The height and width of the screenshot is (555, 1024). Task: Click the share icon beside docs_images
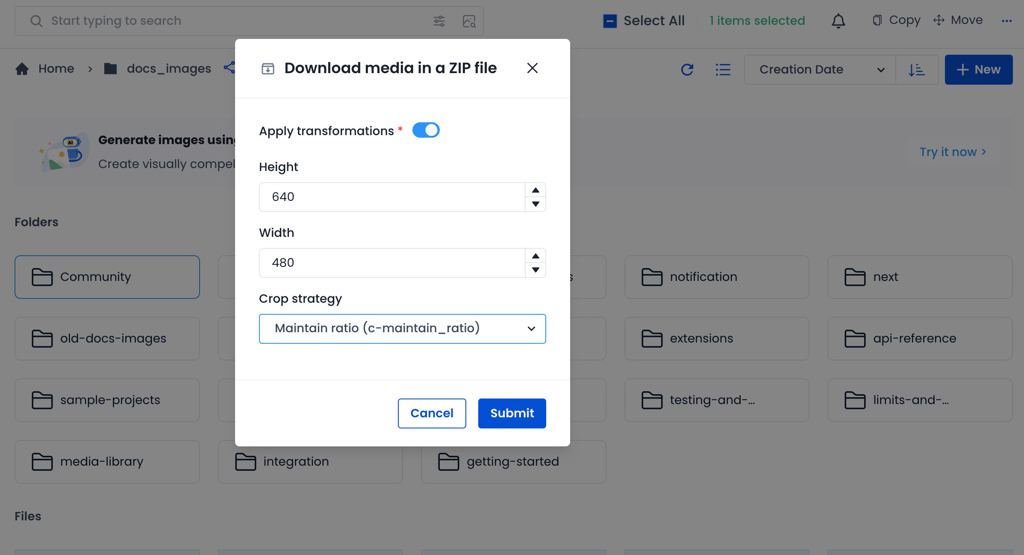pos(230,68)
